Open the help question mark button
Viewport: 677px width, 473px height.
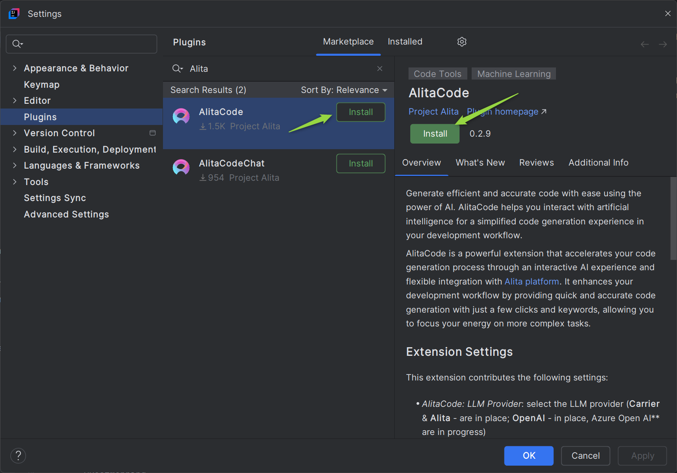[18, 456]
